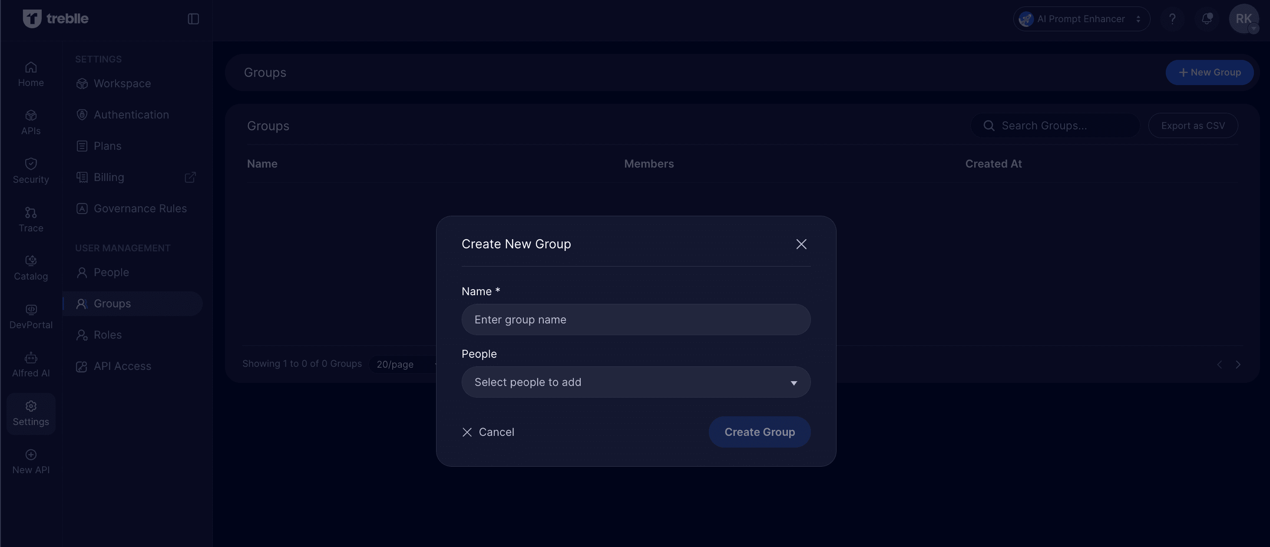Open the Governance Rules menu item

140,208
